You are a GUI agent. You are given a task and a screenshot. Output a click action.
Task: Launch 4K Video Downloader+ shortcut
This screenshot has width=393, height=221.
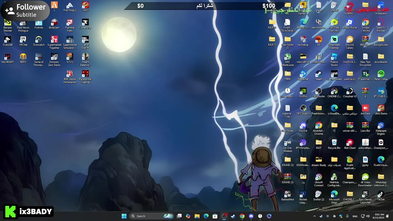[x=365, y=180]
